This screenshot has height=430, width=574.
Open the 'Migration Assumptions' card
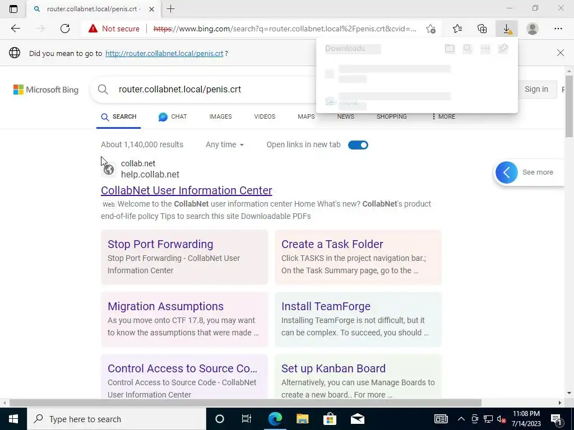(x=184, y=319)
